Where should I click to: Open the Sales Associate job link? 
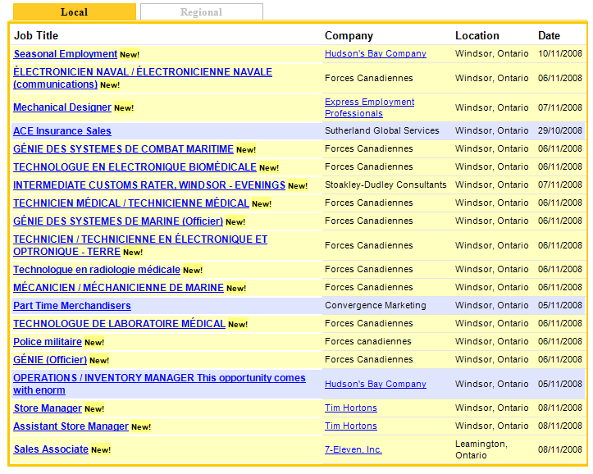[51, 449]
